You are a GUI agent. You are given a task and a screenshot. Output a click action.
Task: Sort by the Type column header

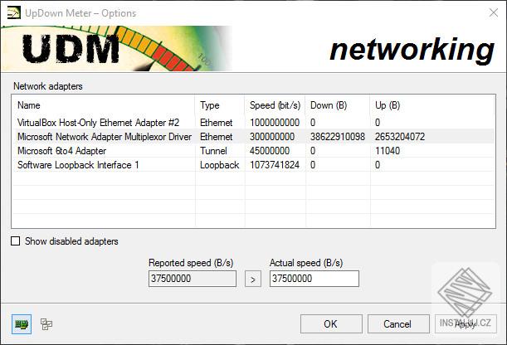point(220,105)
